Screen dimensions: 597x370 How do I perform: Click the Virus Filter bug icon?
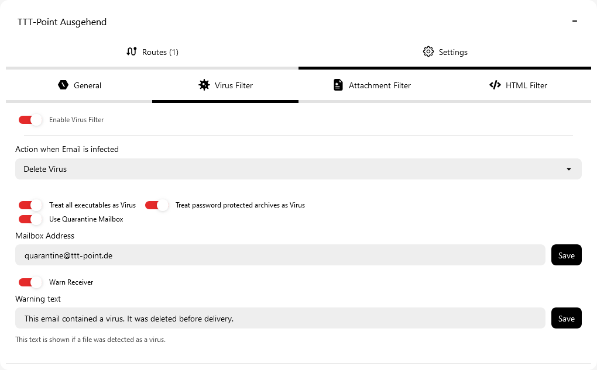(204, 85)
